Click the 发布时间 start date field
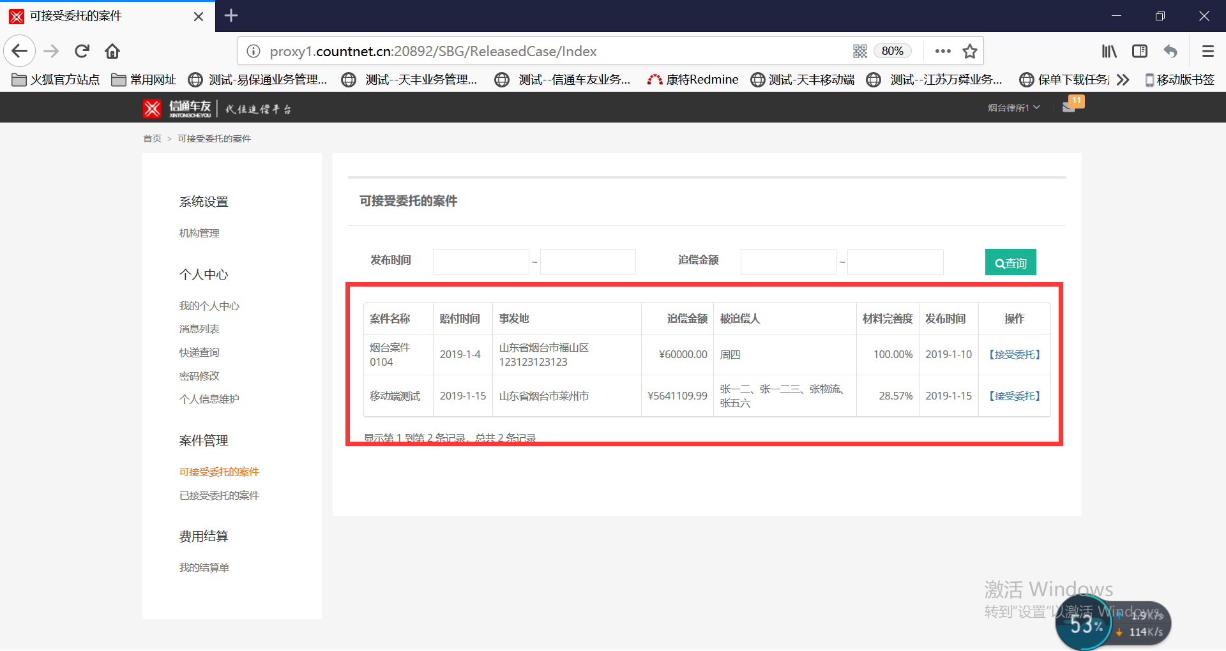This screenshot has width=1226, height=651. coord(481,262)
